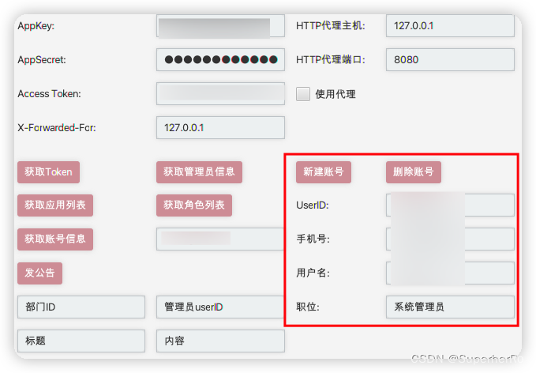Viewport: 536px width, 373px height.
Task: Click the 内容 input field
Action: [x=220, y=341]
